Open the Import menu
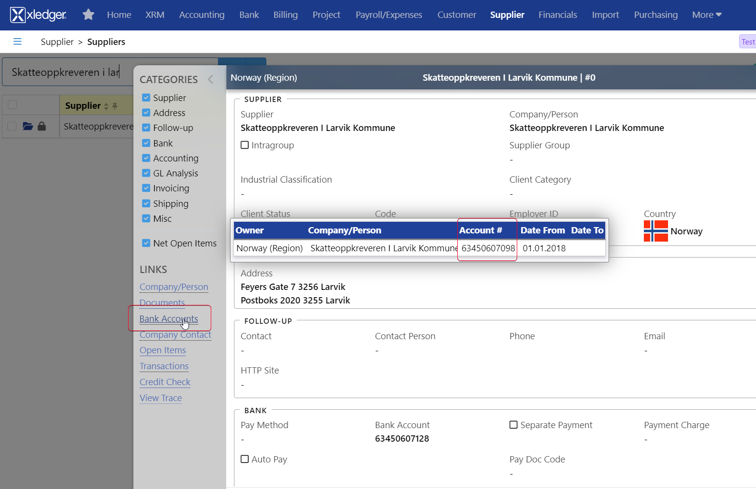Image resolution: width=756 pixels, height=489 pixels. click(x=605, y=15)
